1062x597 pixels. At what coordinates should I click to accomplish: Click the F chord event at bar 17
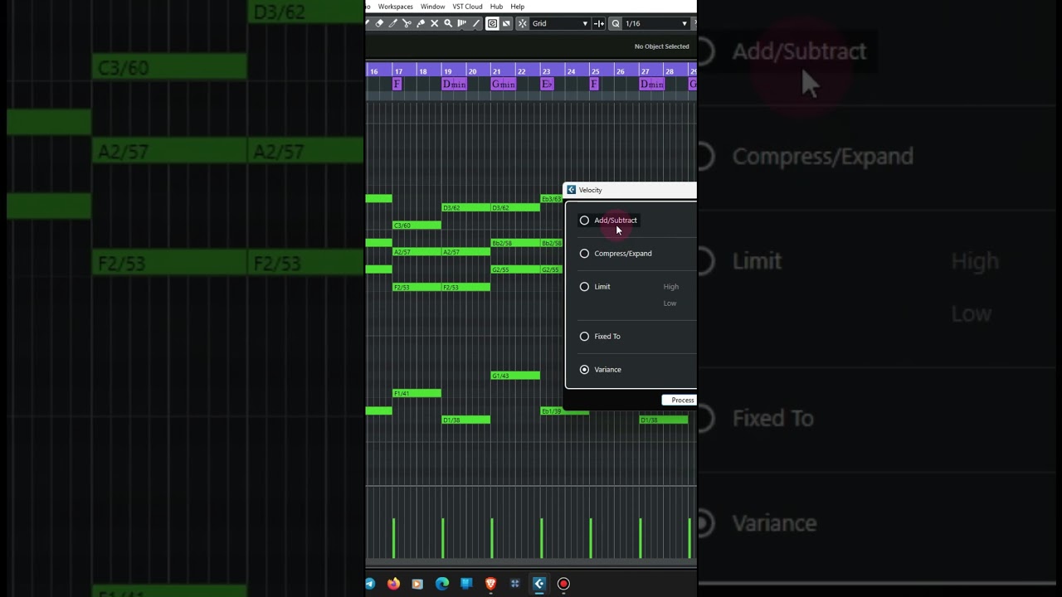pyautogui.click(x=397, y=85)
